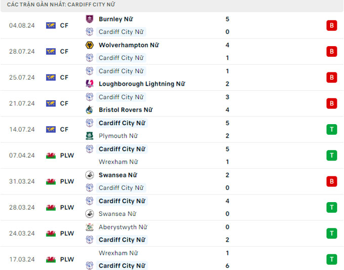Screen dimensions: 344x270
Task: Click the Aberystwyth Nữ club crest
Action: [90, 227]
